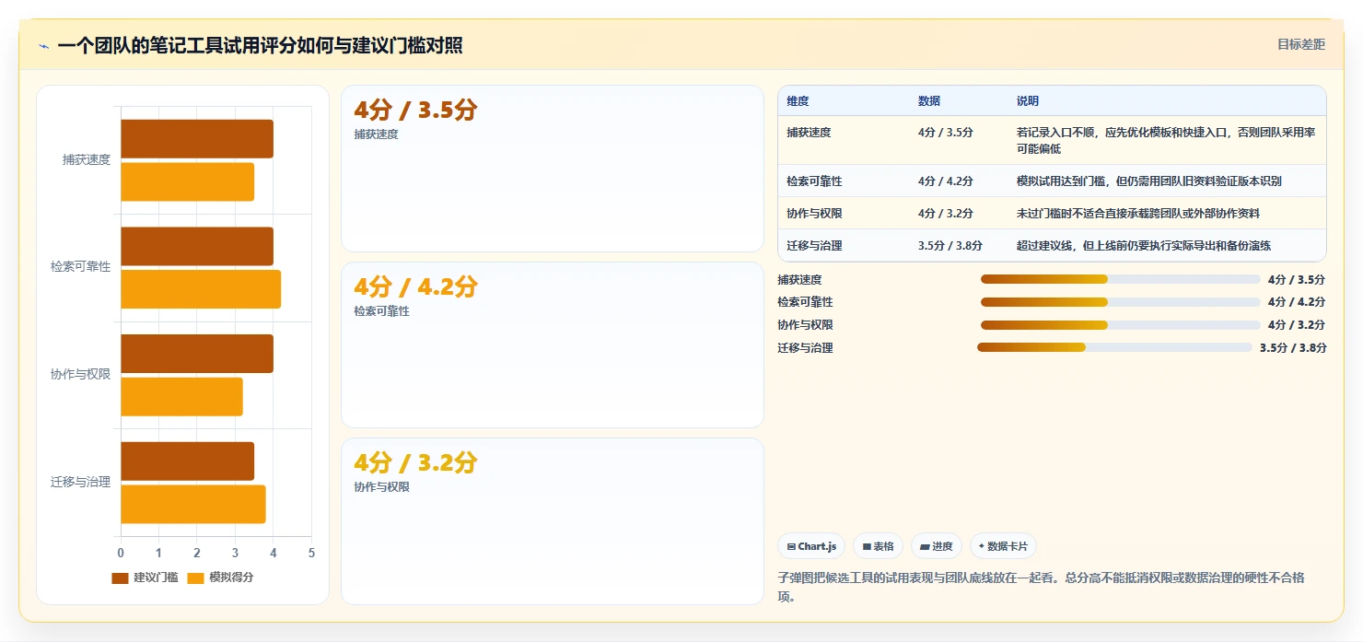The image size is (1363, 642).
Task: Click the 目标差距 label in the header
Action: point(1301,44)
